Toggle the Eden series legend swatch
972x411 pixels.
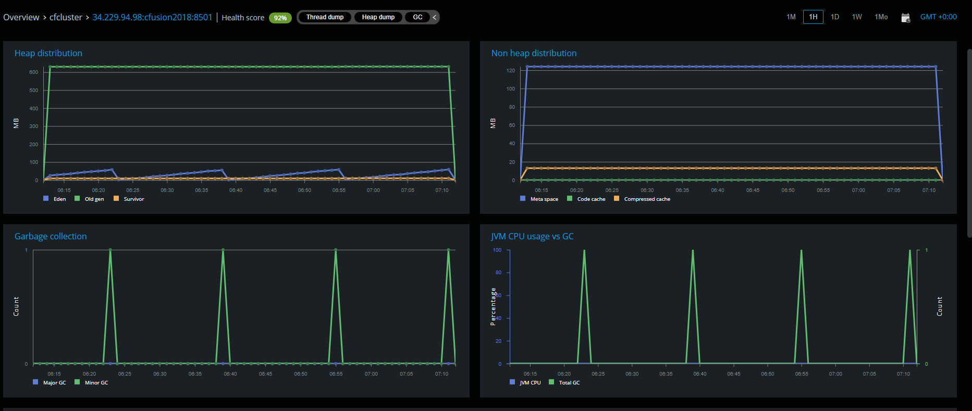point(46,199)
